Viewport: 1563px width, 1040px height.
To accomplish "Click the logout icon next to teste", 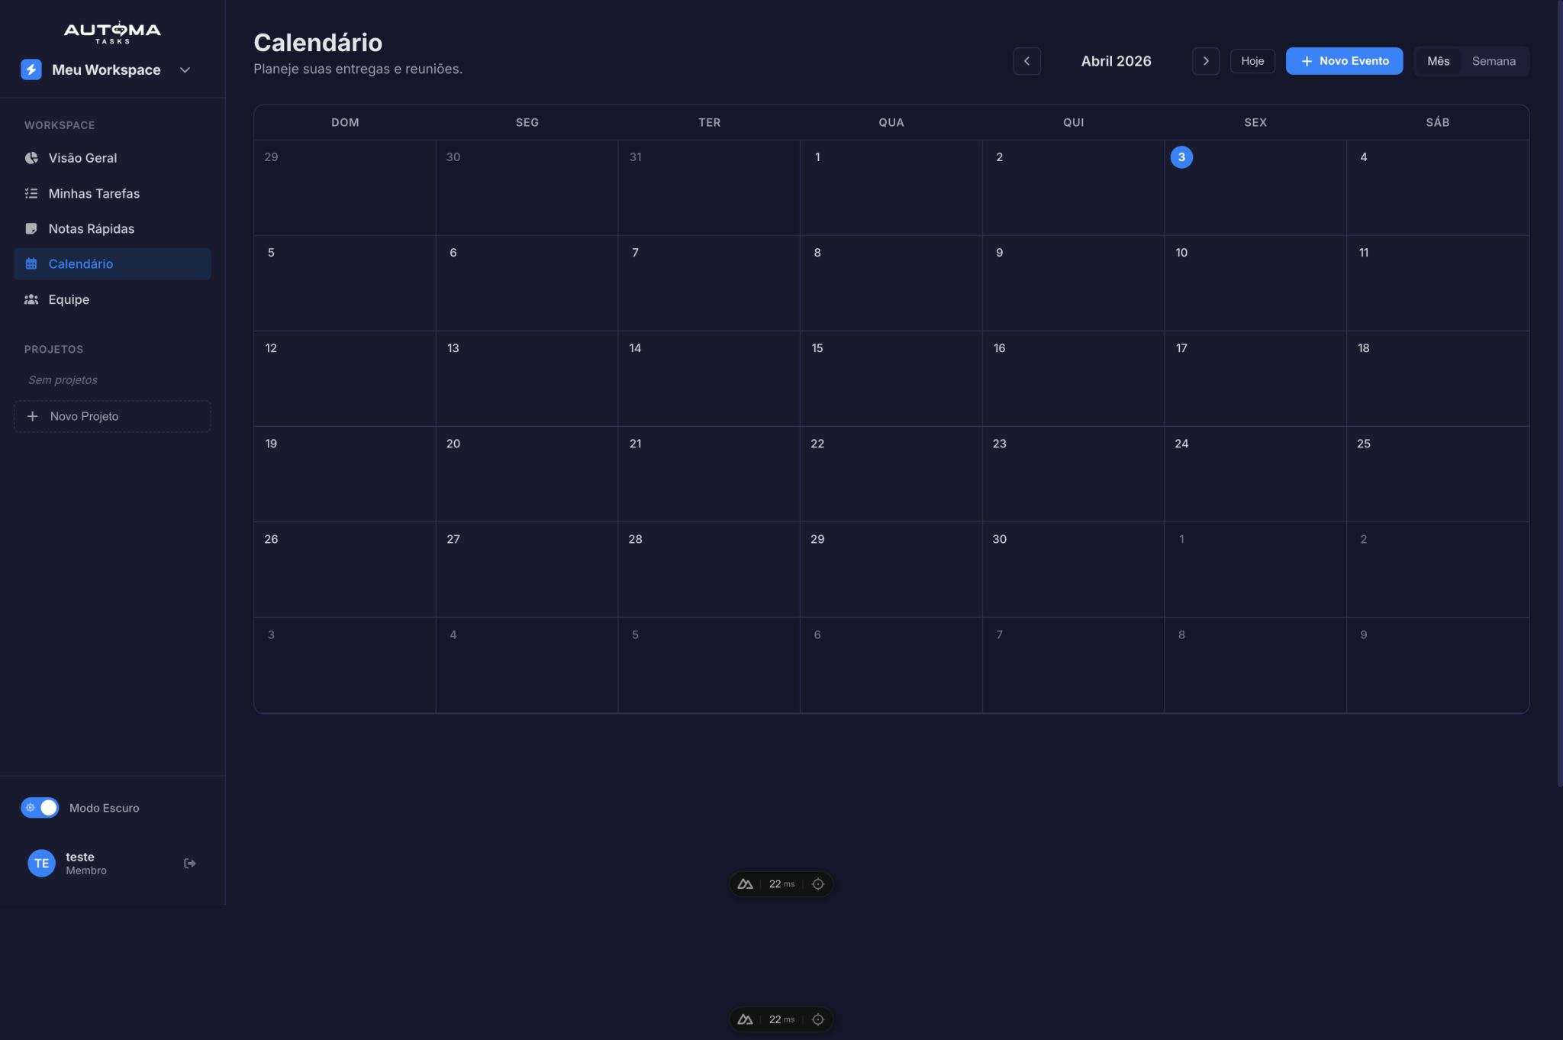I will (x=190, y=864).
